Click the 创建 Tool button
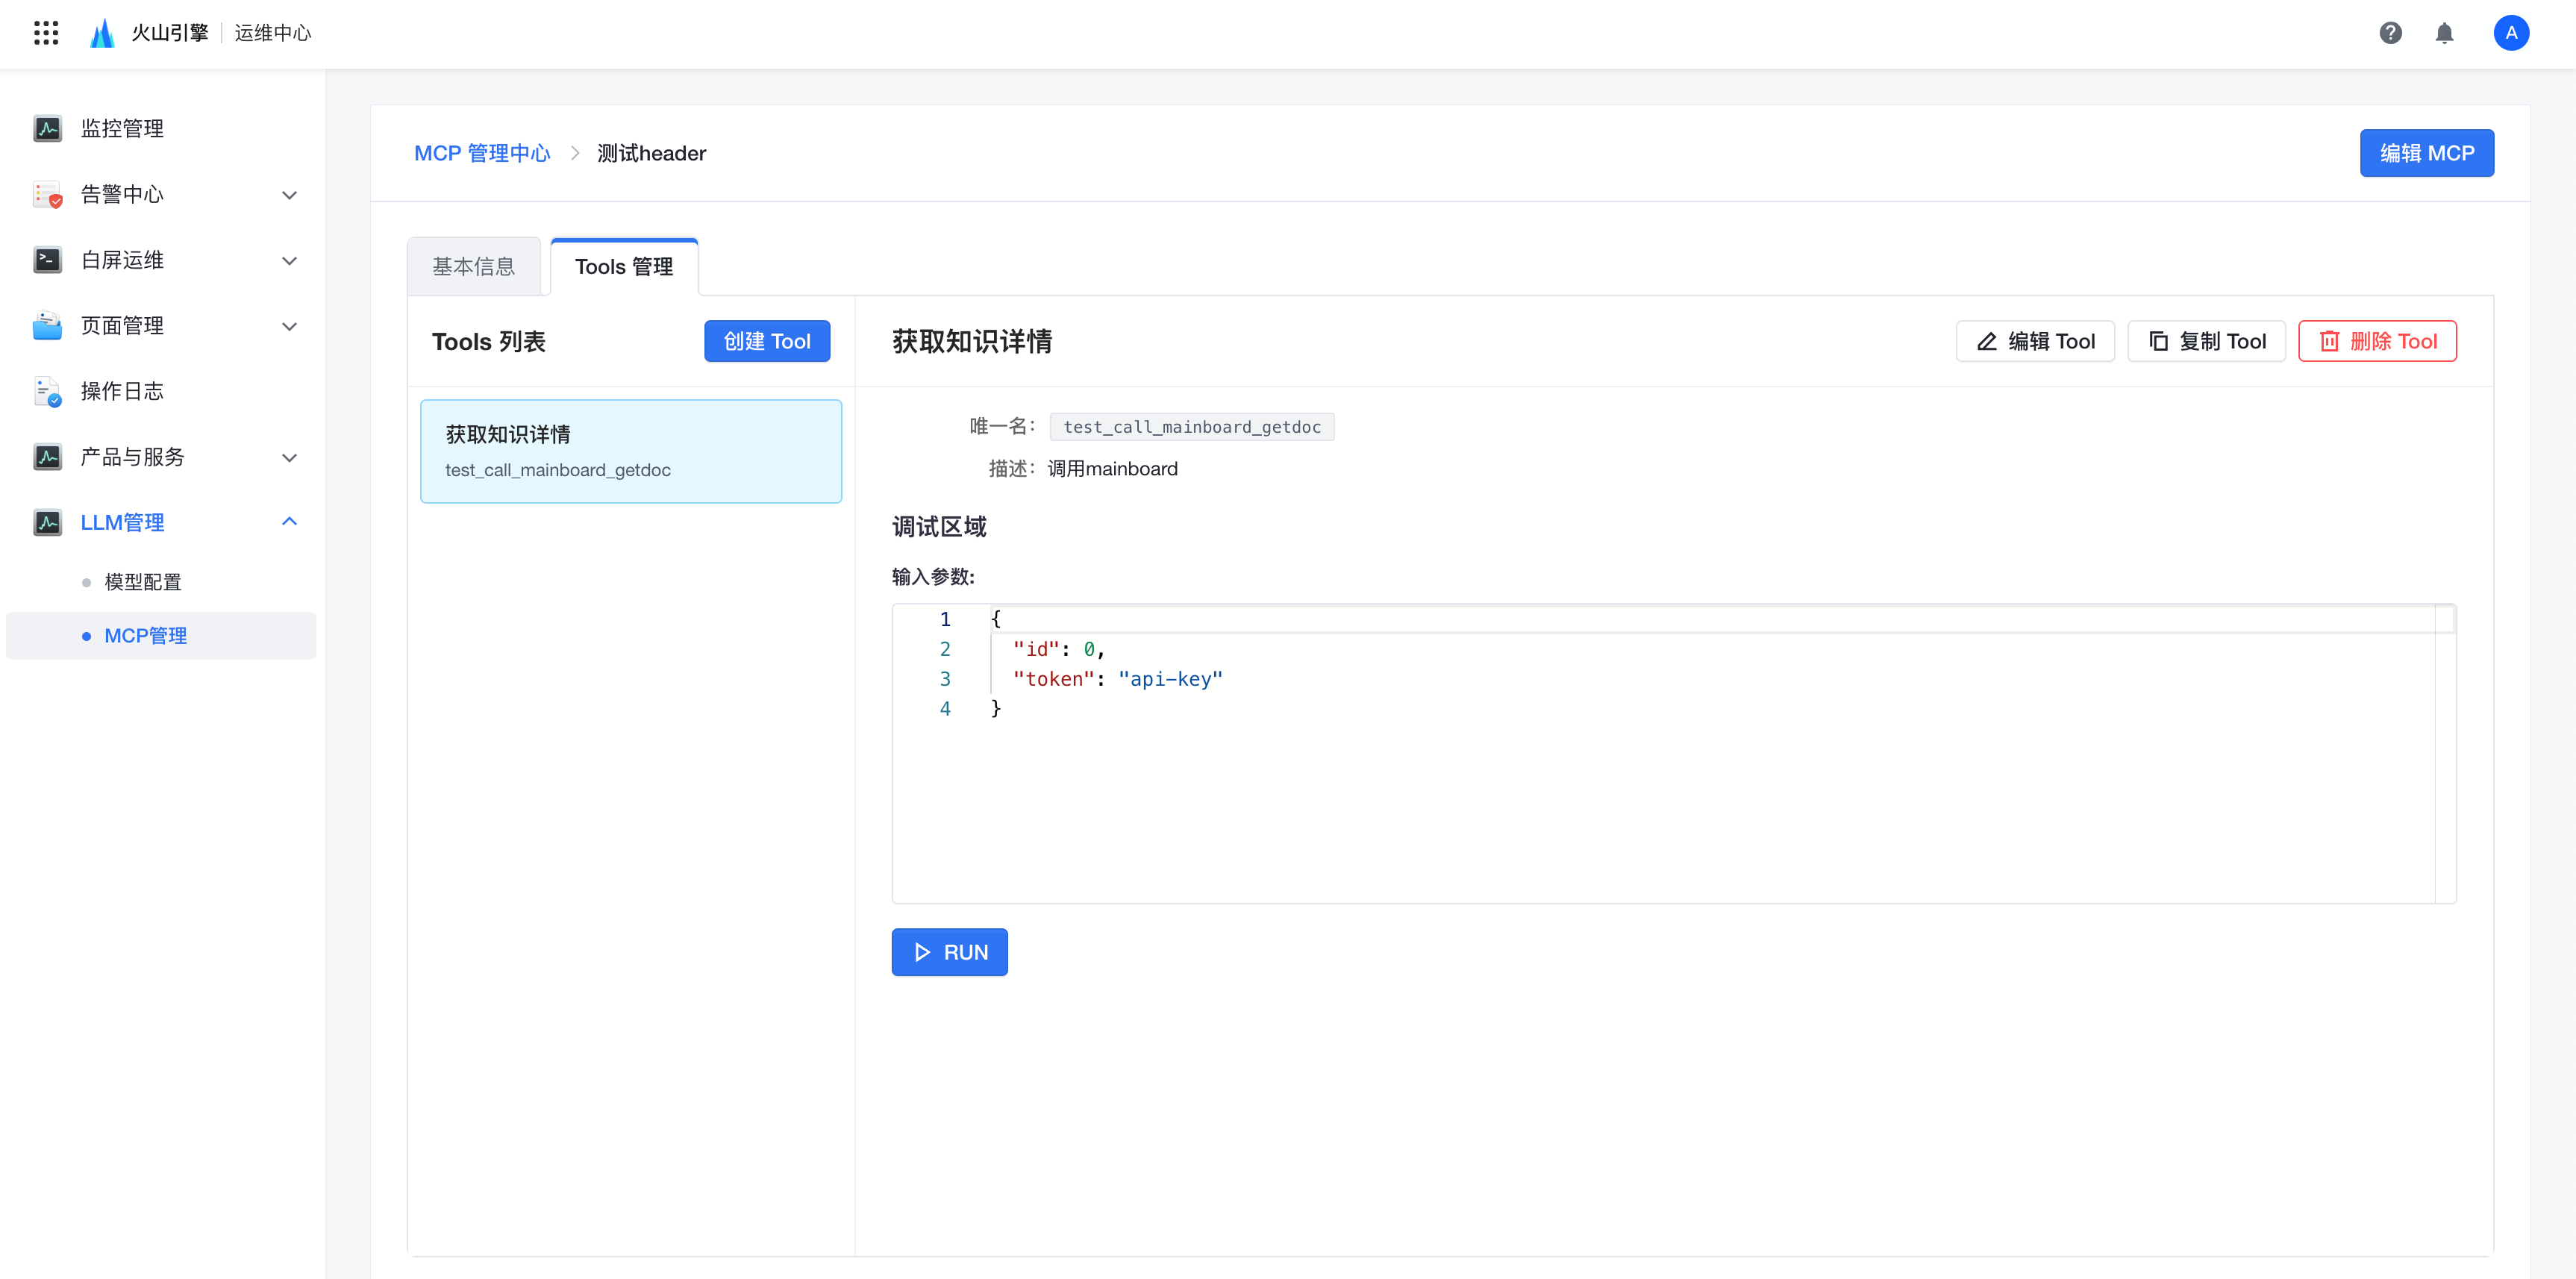 (766, 341)
